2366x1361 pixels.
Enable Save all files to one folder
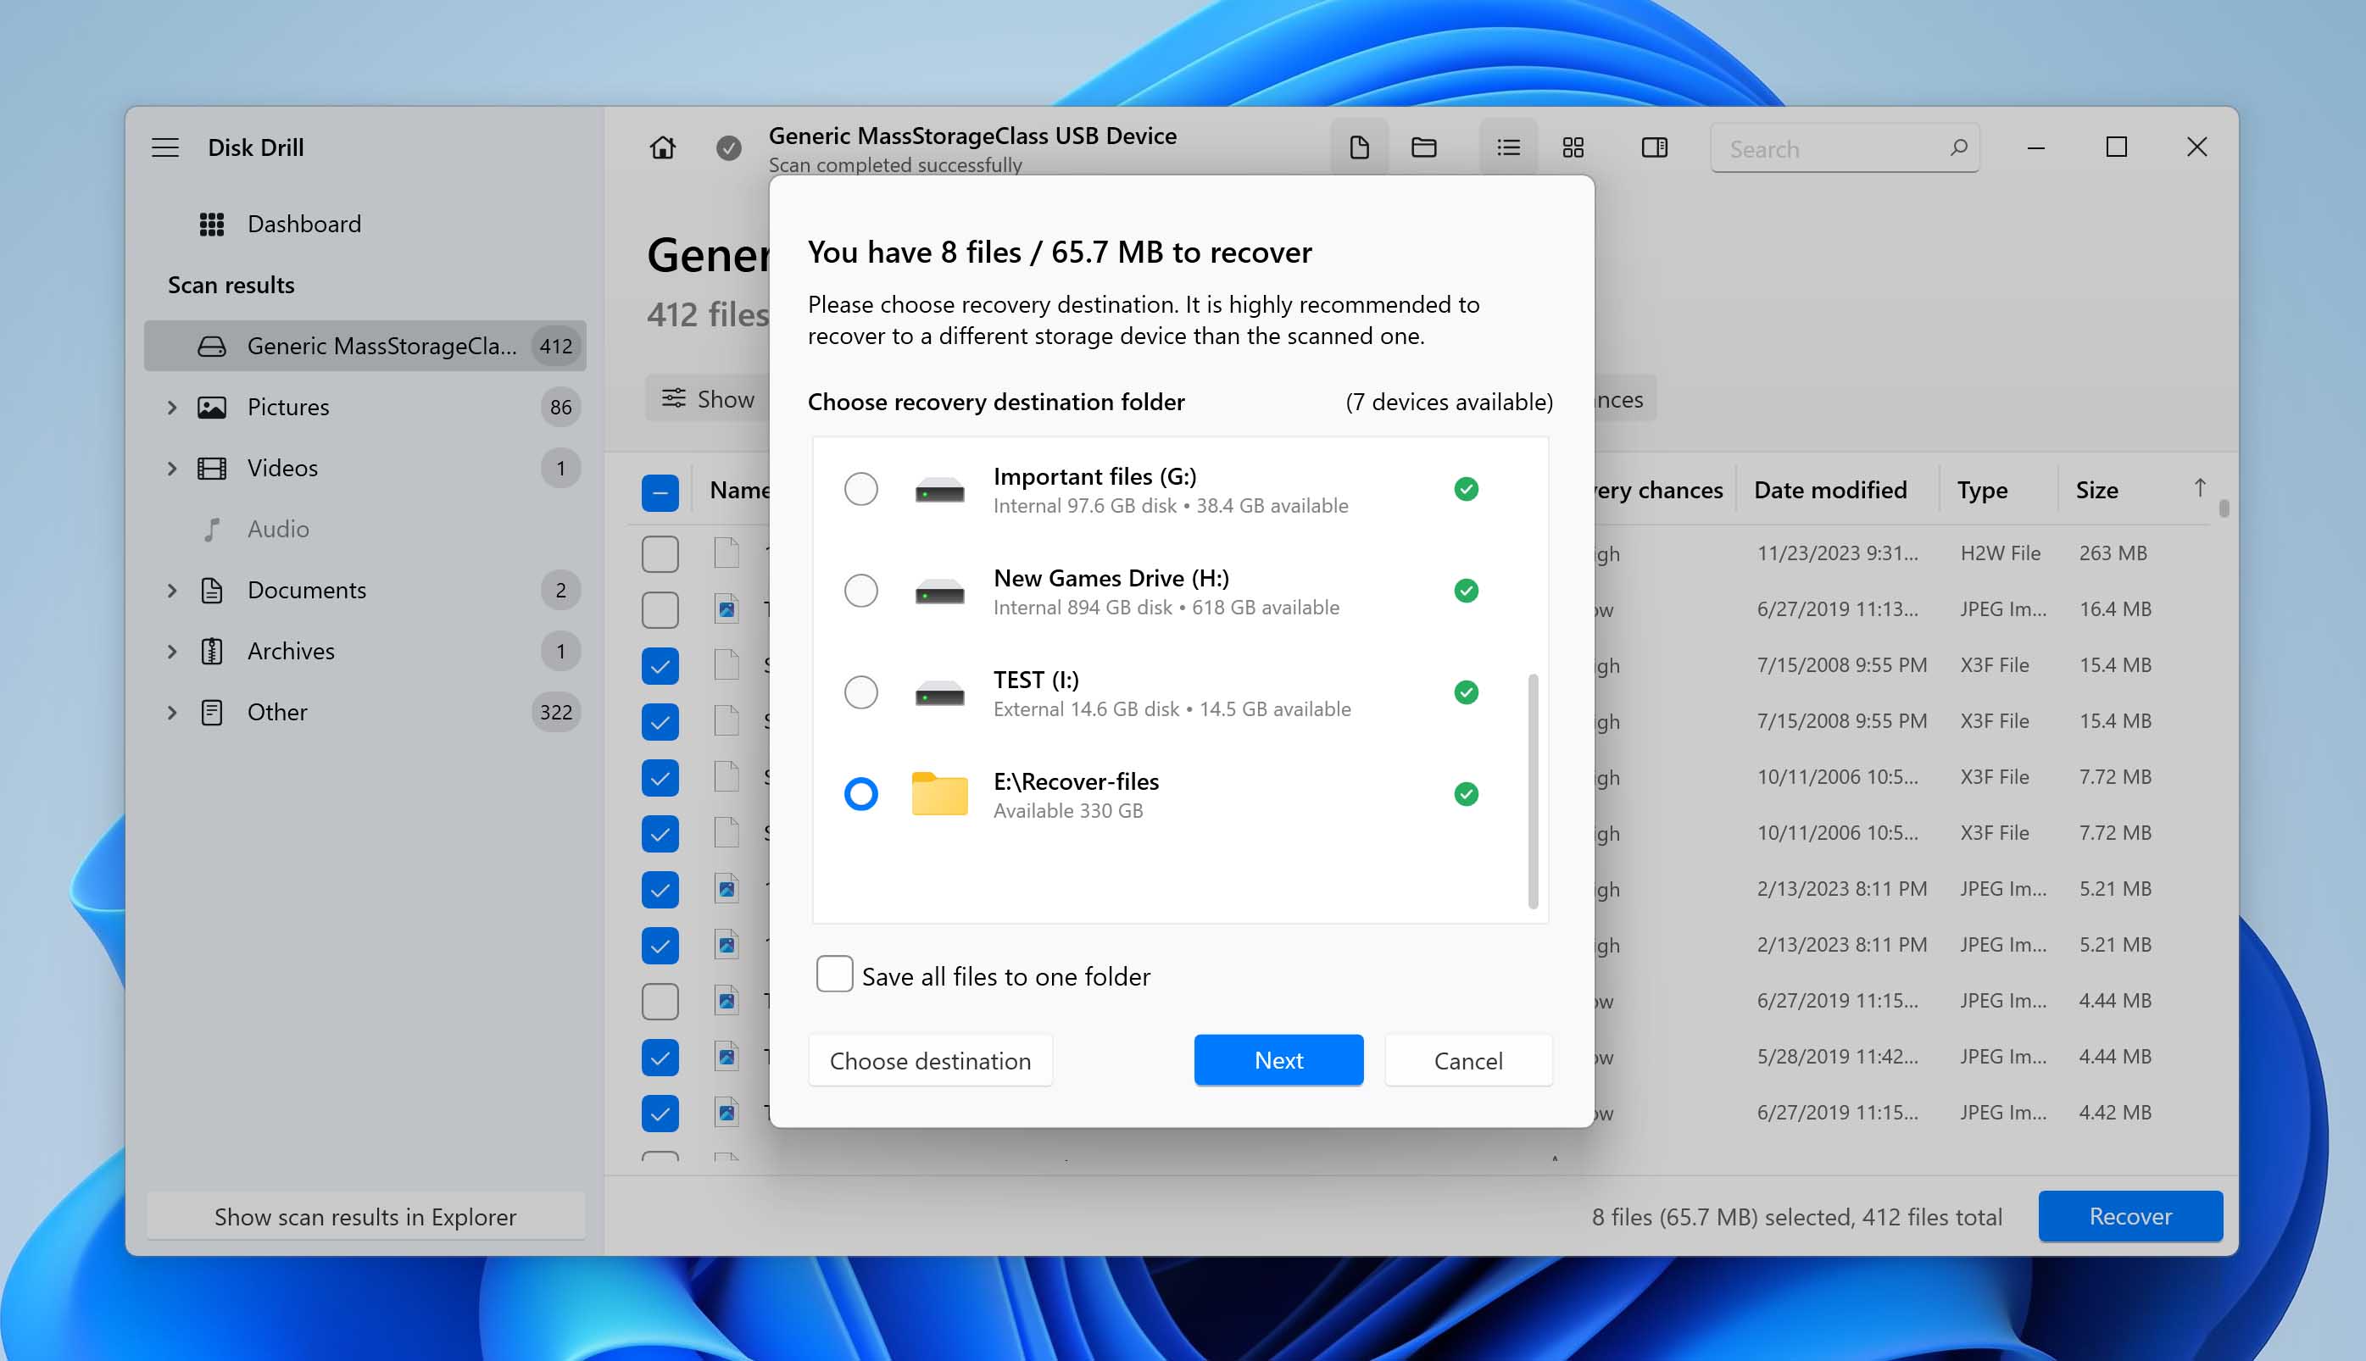(834, 974)
